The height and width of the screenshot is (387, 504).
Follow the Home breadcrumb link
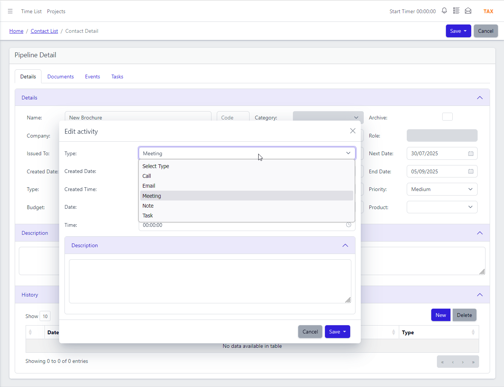coord(16,31)
